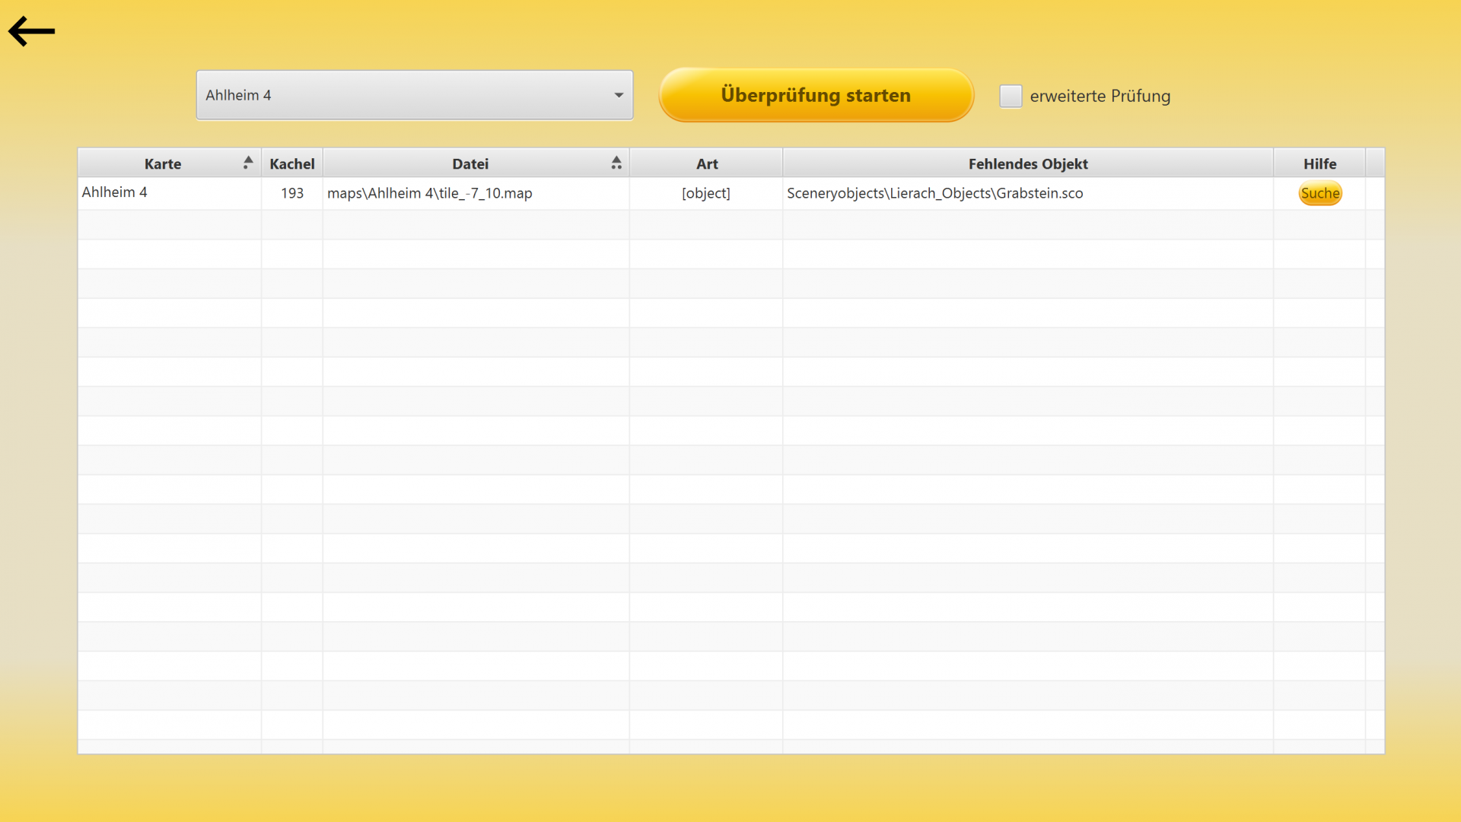1461x822 pixels.
Task: Click the Hilfe column header
Action: tap(1319, 163)
